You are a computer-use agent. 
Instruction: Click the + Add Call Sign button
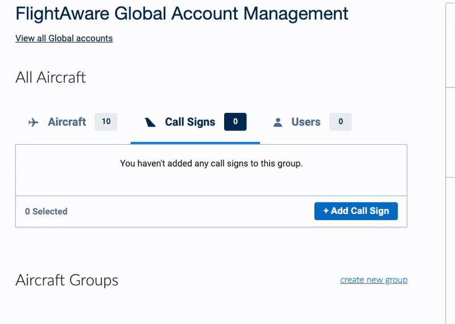(356, 211)
